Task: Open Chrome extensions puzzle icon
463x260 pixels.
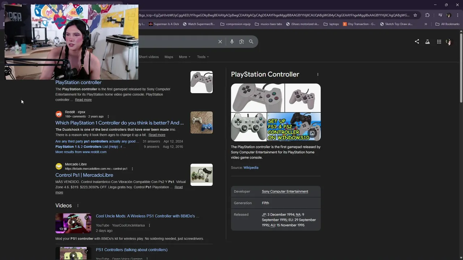Action: click(427, 15)
